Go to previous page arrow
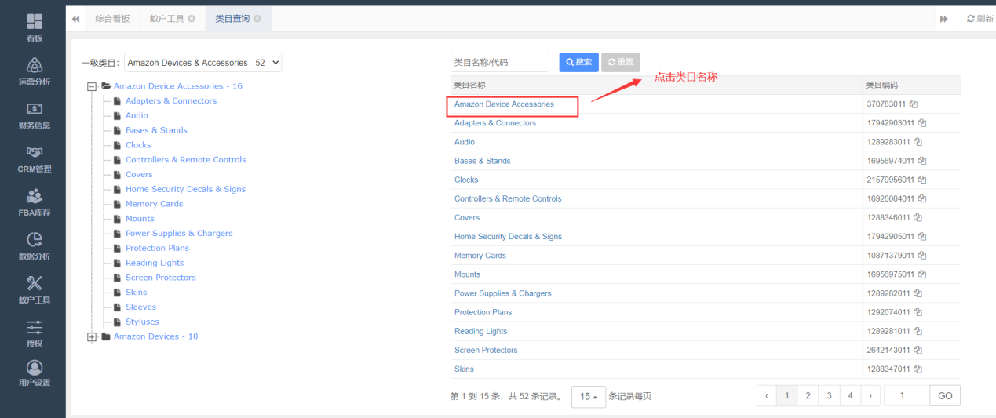996x418 pixels. click(767, 396)
